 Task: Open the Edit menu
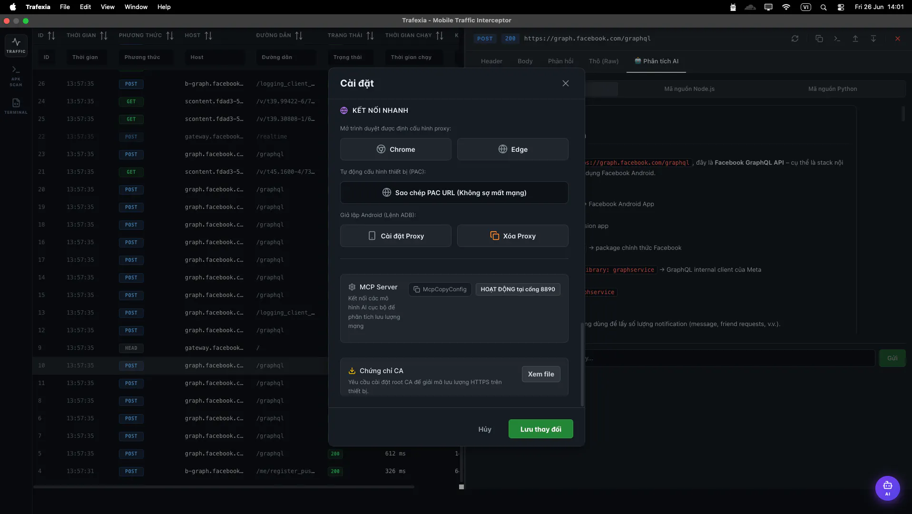tap(85, 7)
